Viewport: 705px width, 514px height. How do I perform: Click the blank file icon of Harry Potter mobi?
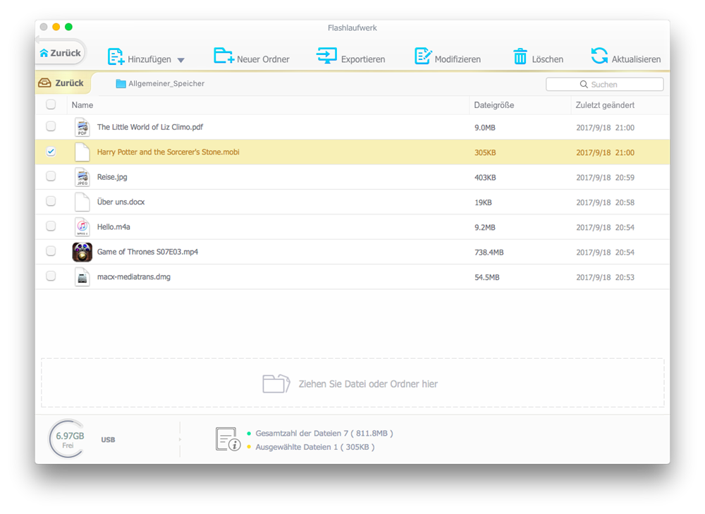(82, 152)
